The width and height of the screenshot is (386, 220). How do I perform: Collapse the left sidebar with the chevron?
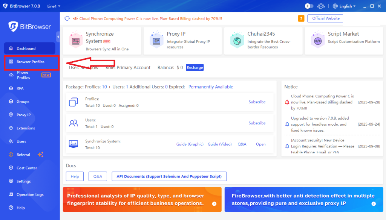point(57,36)
